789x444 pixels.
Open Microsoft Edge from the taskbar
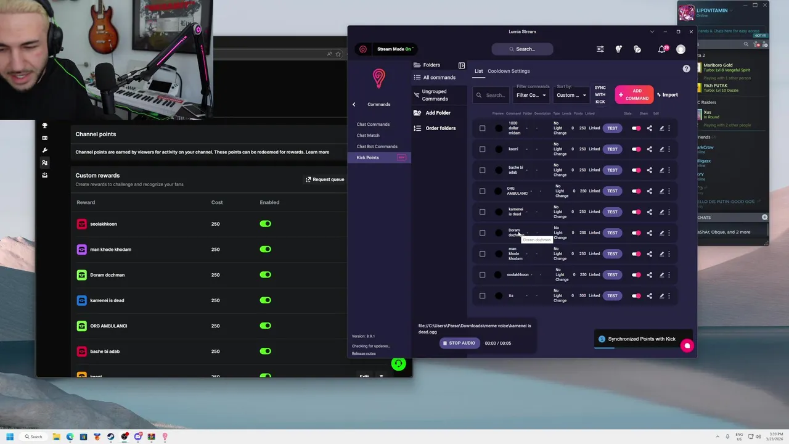[x=70, y=437]
